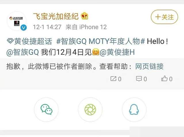Click the blue verified V badge
The image size is (184, 137).
(x=24, y=28)
